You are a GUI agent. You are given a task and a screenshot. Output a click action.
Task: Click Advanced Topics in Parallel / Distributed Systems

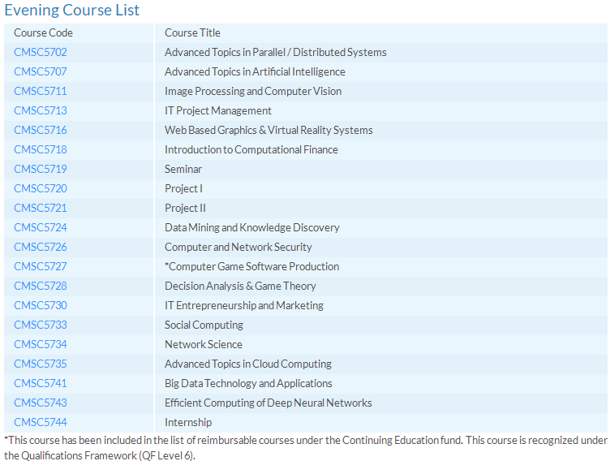click(276, 52)
